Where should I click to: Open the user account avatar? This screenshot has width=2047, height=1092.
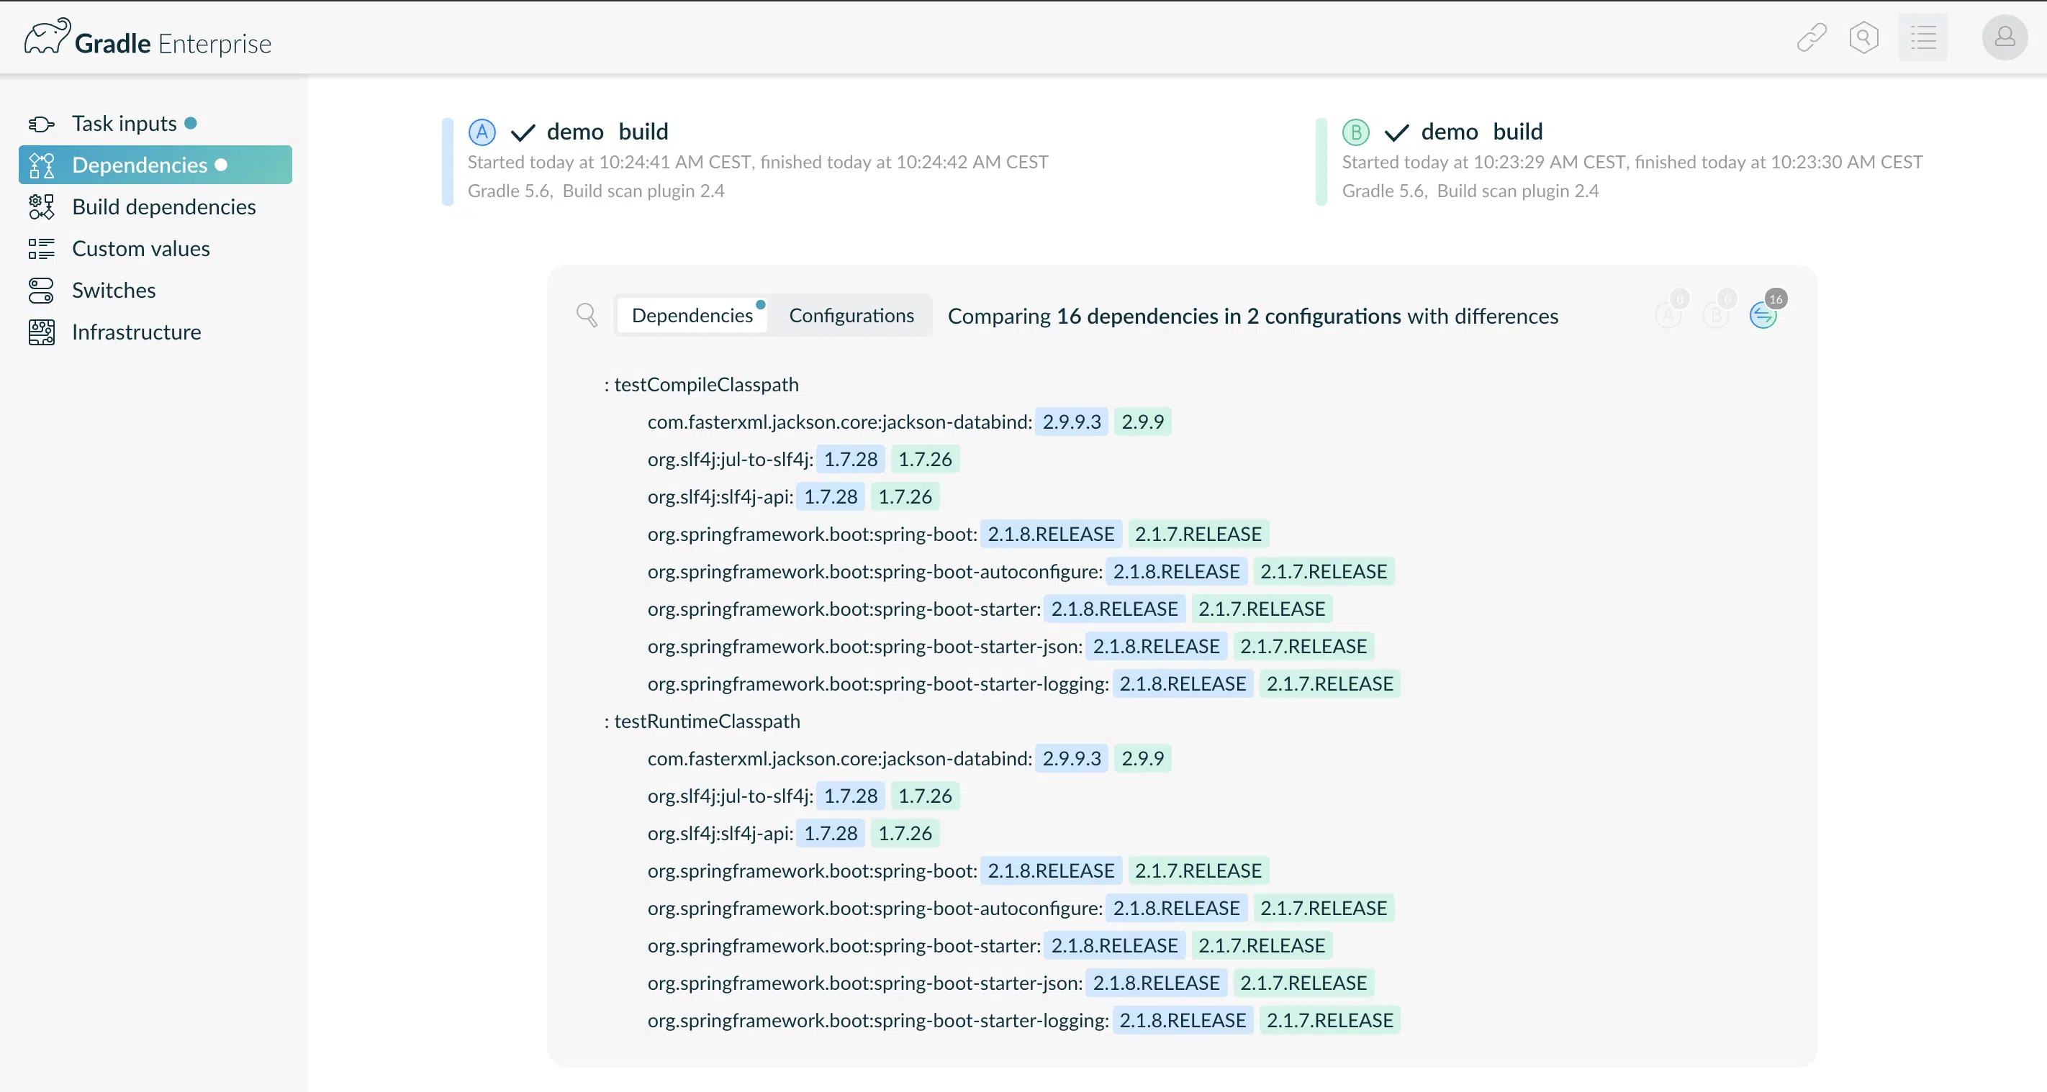point(2004,37)
